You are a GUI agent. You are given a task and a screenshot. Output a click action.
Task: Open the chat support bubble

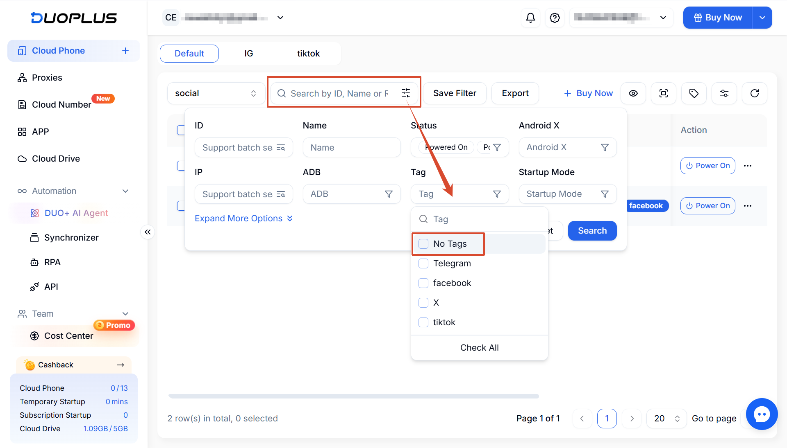(x=762, y=414)
